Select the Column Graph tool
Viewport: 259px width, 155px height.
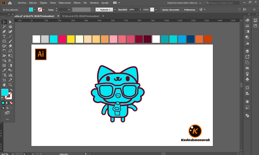coord(10,75)
